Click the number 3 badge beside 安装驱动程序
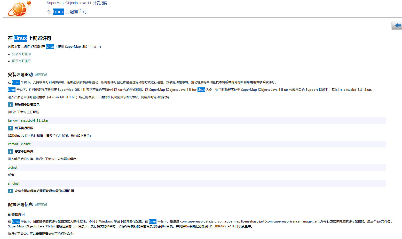Screen dimensions: 402x239 pyautogui.click(x=10, y=152)
